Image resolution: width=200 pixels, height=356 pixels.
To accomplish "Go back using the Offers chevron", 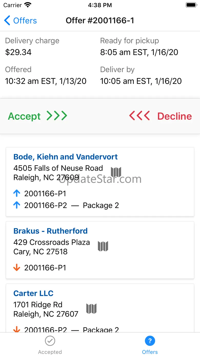I will [x=7, y=21].
